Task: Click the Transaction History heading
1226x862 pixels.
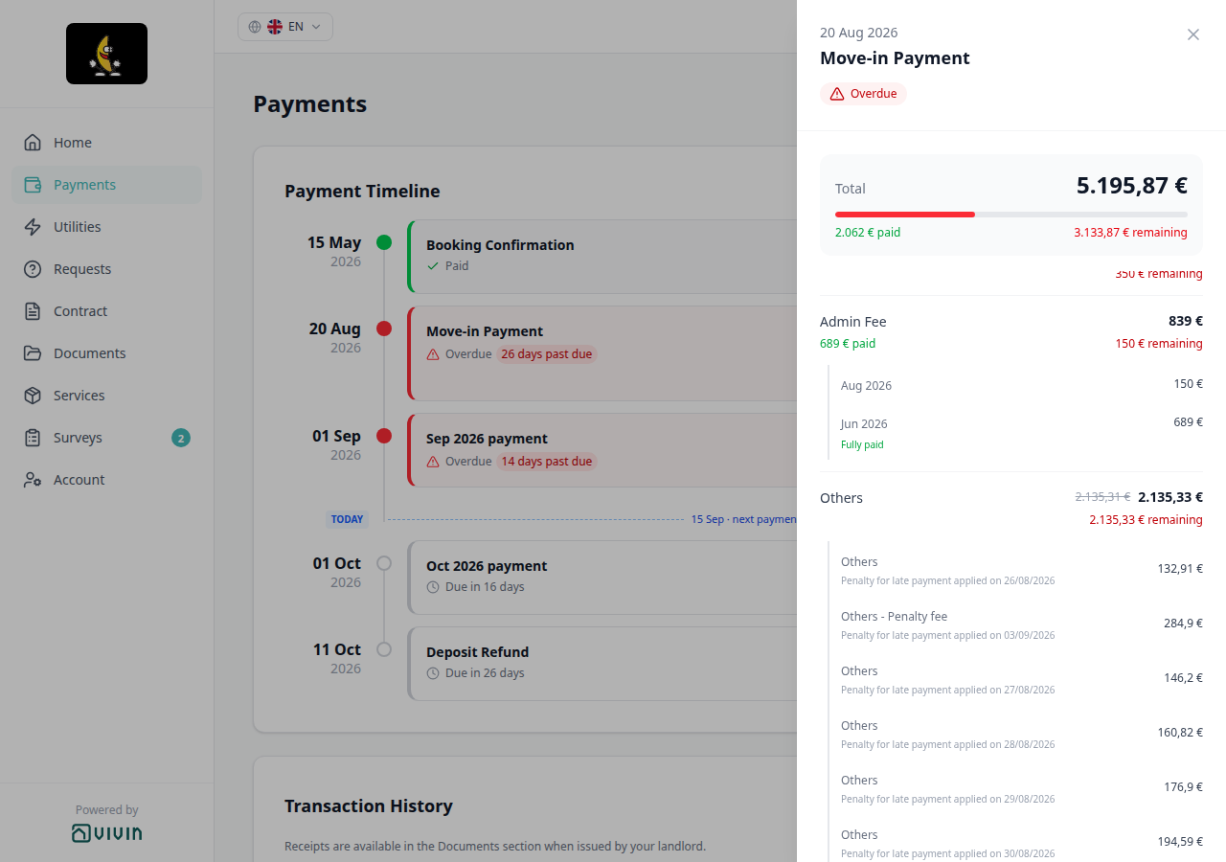Action: 369,806
